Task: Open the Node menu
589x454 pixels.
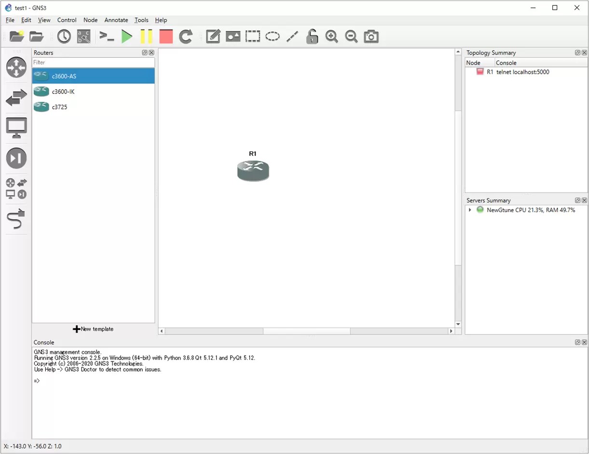Action: [90, 20]
